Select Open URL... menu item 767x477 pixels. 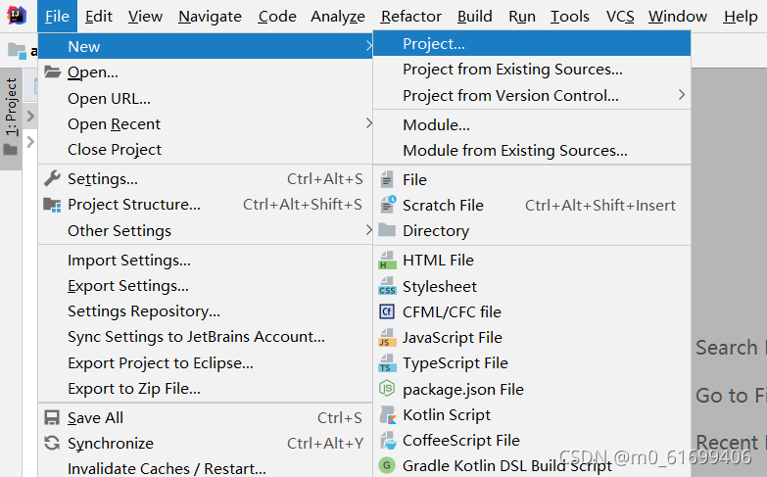tap(205, 98)
